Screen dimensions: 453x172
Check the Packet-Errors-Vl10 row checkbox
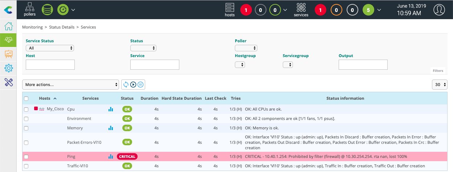click(x=26, y=142)
